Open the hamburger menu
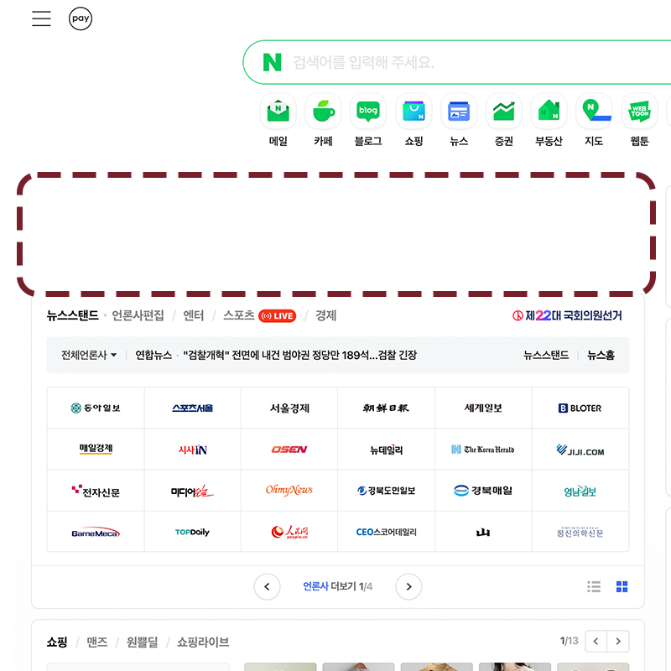The height and width of the screenshot is (671, 671). (x=41, y=18)
